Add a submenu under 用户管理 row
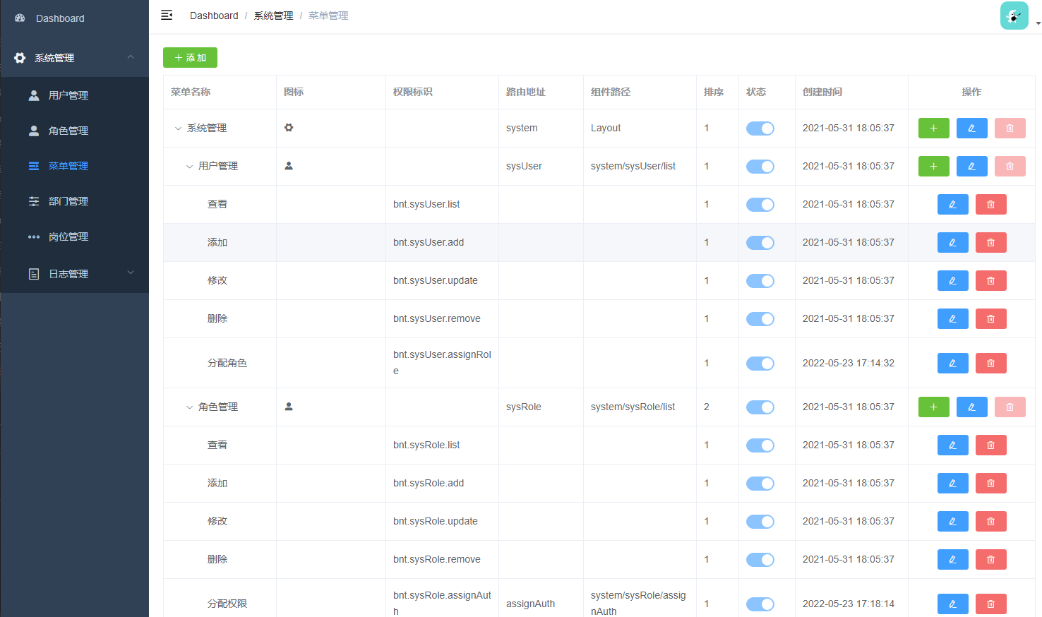 tap(933, 167)
